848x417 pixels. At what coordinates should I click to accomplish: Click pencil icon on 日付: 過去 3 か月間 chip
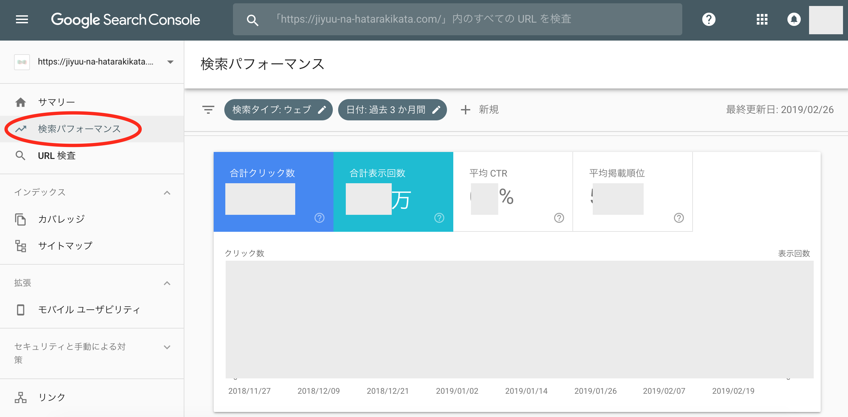pyautogui.click(x=436, y=109)
